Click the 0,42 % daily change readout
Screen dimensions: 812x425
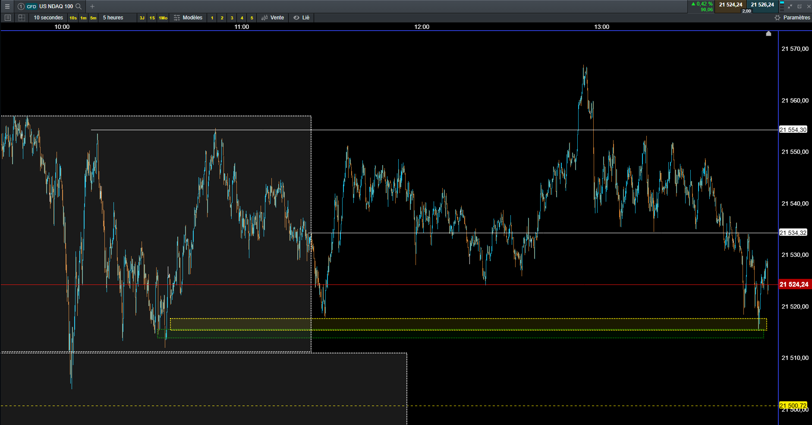coord(702,4)
